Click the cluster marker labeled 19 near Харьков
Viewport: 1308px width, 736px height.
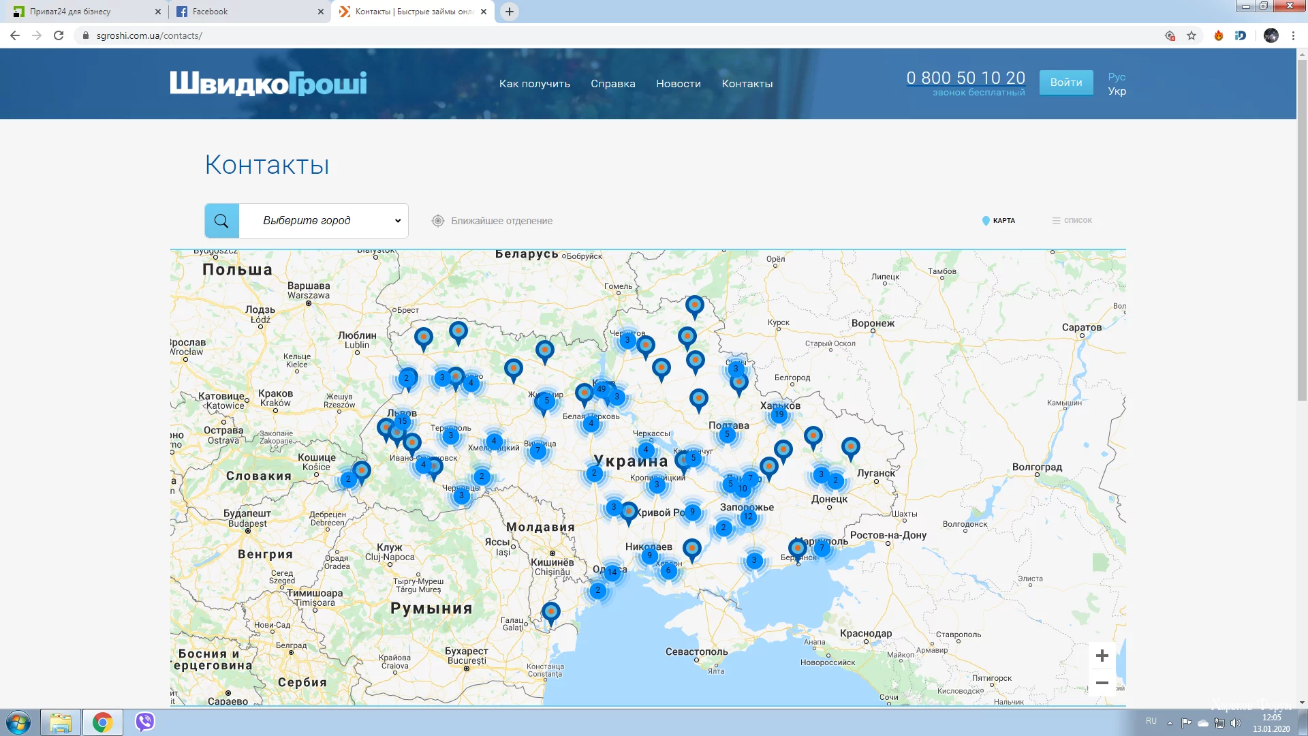click(x=779, y=414)
